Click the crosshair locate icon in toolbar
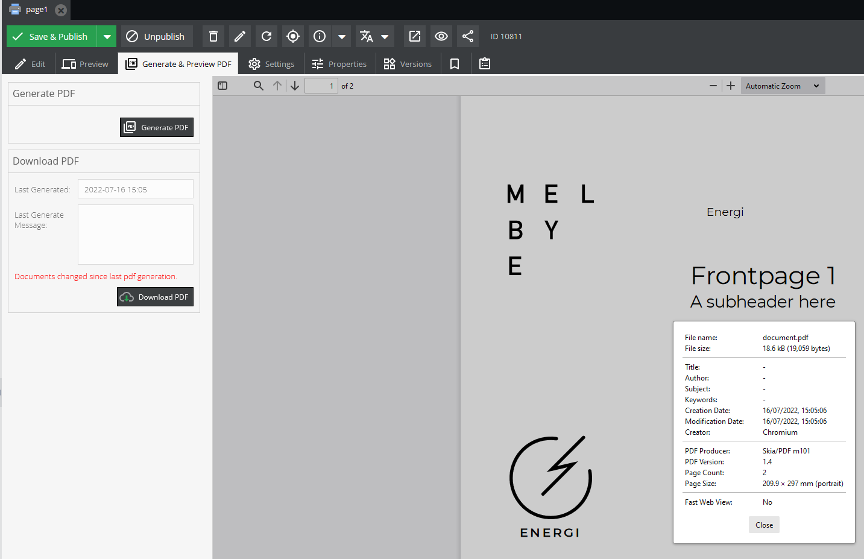 pyautogui.click(x=292, y=36)
